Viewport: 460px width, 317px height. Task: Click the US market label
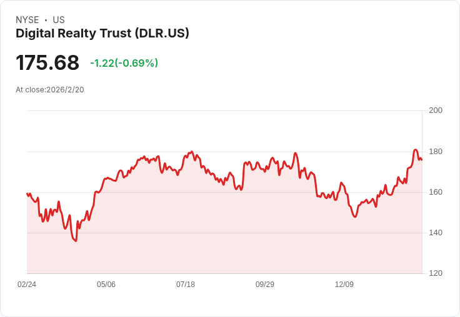point(59,20)
